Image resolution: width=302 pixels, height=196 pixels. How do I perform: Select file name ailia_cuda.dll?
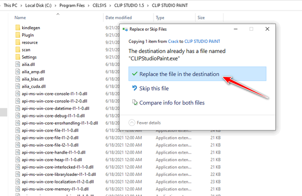pos(34,86)
